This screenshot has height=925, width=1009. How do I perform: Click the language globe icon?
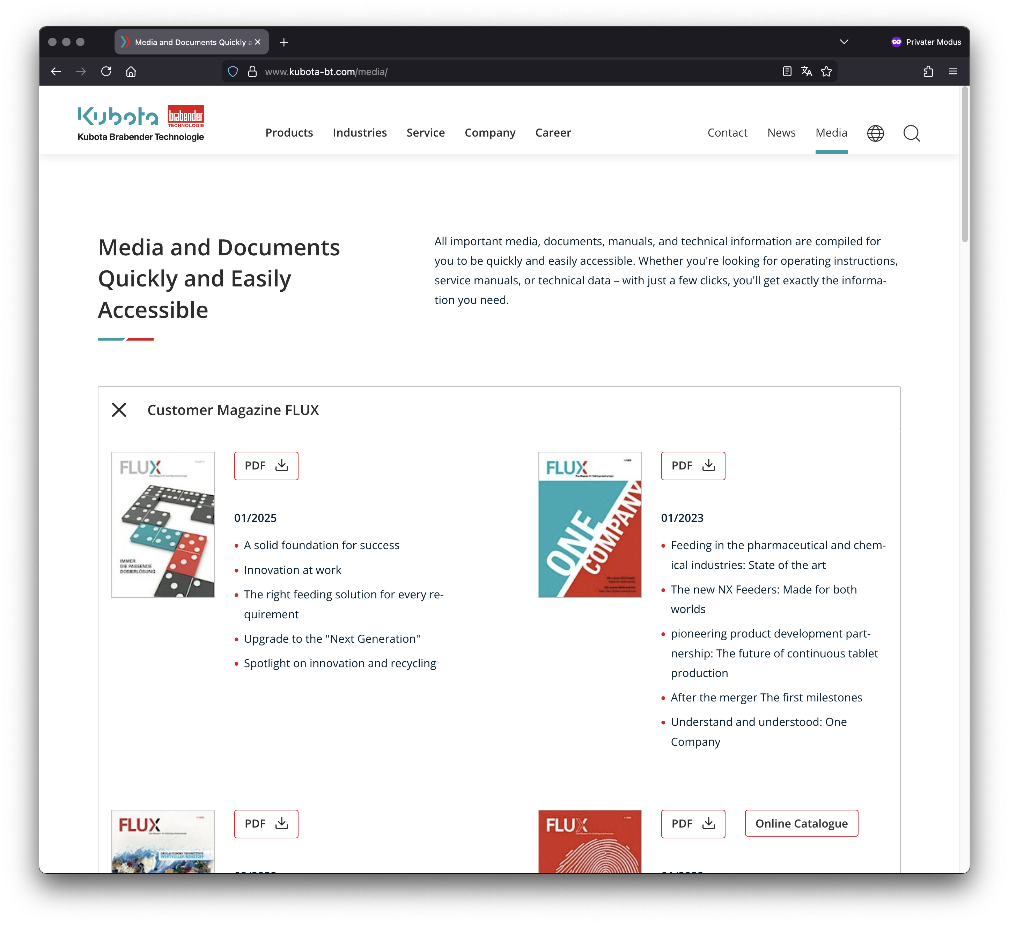coord(875,133)
